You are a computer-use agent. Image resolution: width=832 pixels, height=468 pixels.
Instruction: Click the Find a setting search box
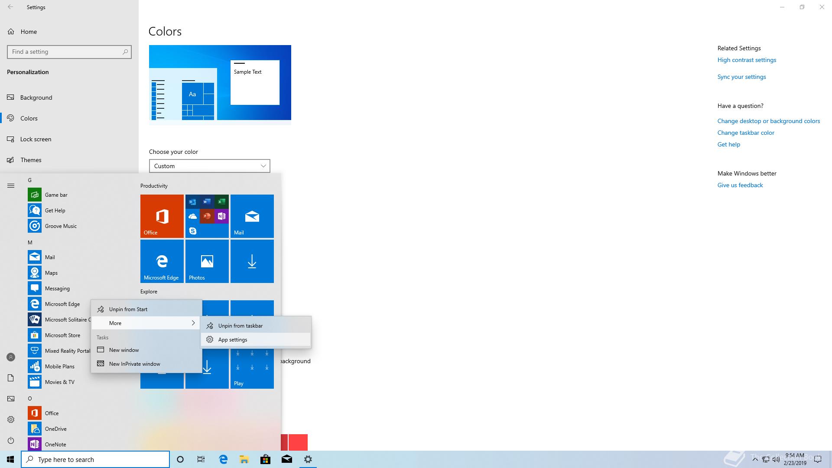[69, 52]
